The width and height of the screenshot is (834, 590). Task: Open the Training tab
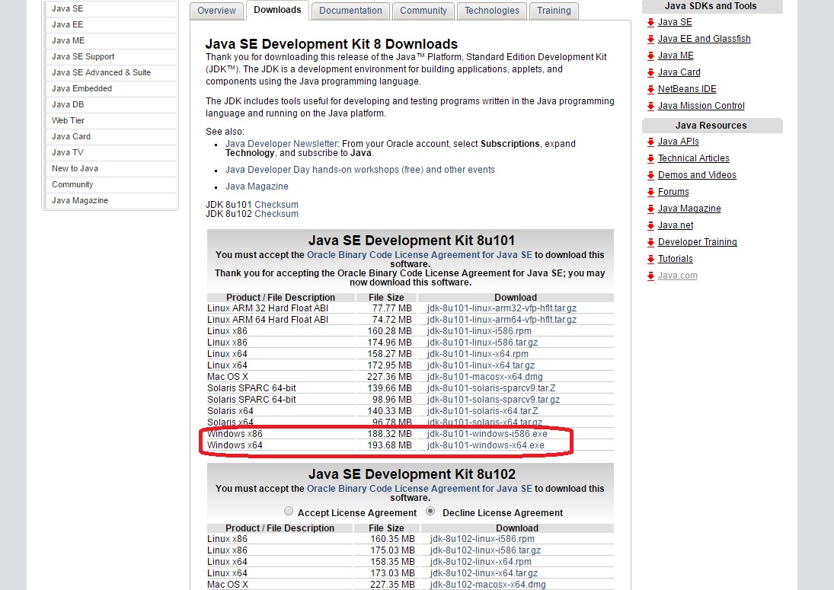click(x=554, y=11)
